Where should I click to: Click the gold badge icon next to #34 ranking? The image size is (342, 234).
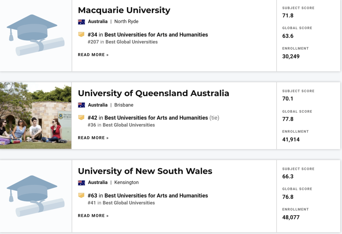pyautogui.click(x=81, y=35)
